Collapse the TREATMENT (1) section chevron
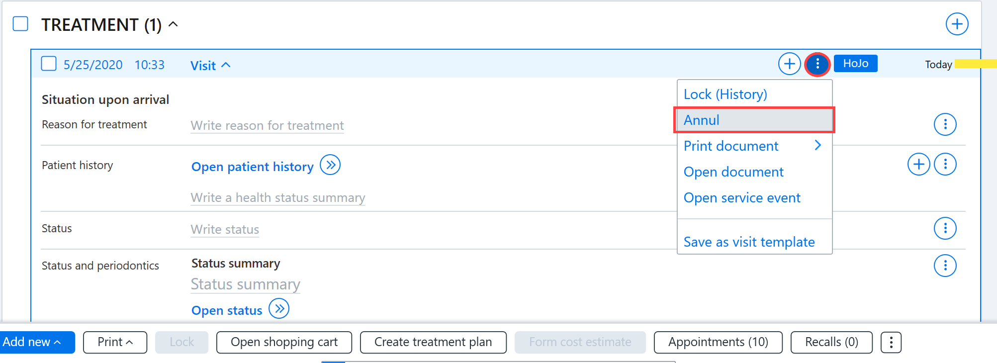997x363 pixels. [173, 24]
